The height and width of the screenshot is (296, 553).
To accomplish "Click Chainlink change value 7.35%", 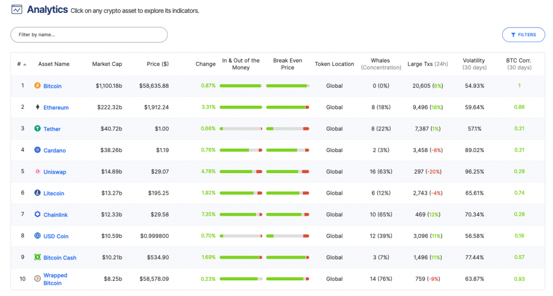I will point(208,215).
